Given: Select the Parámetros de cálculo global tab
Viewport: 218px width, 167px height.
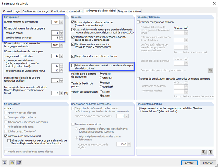Looking at the screenshot, I should pyautogui.click(x=100, y=11).
